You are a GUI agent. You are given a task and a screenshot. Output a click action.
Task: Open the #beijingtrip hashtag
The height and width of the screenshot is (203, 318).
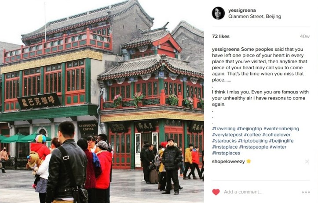249,128
